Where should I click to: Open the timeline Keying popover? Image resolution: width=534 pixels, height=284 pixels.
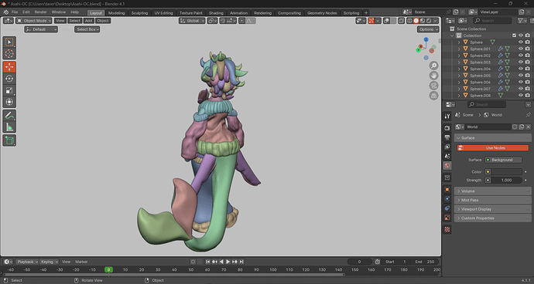pyautogui.click(x=49, y=262)
